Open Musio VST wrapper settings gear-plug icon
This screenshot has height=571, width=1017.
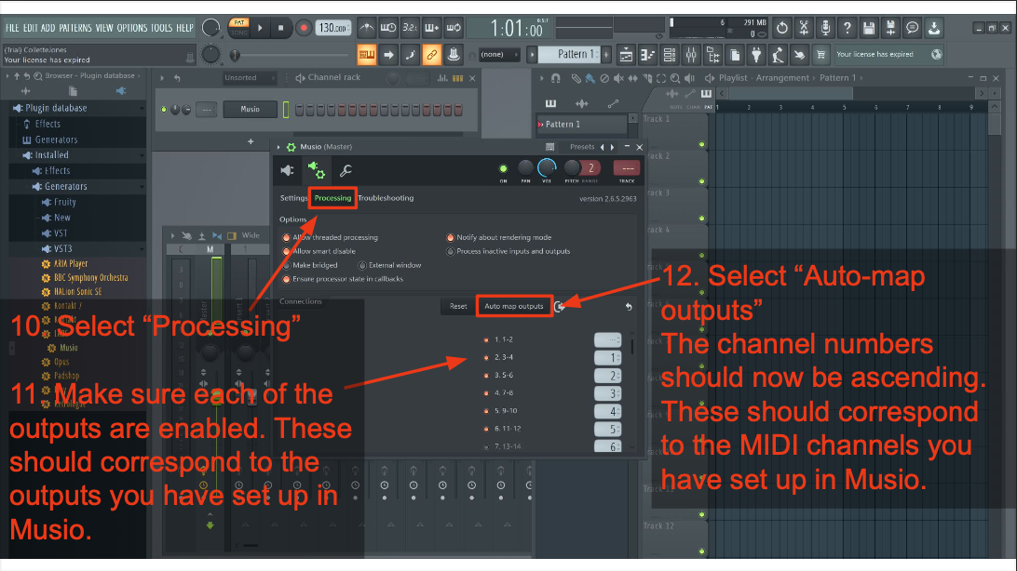tap(317, 171)
